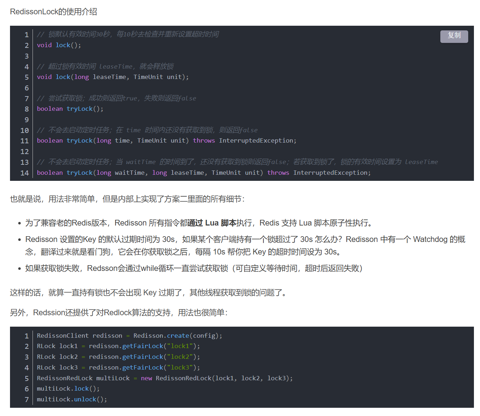Click line 'void lock(long leaseTime, TimeUnit unit);'
This screenshot has width=480, height=416.
point(113,77)
